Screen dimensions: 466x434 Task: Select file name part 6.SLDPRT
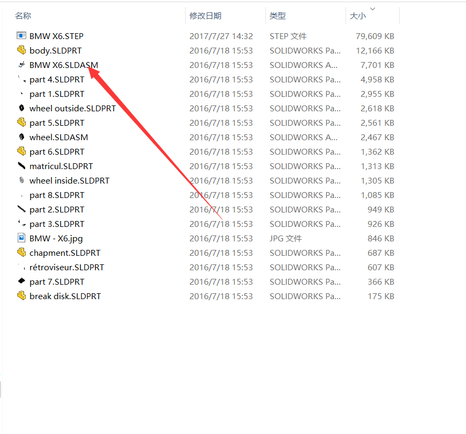[x=57, y=152]
